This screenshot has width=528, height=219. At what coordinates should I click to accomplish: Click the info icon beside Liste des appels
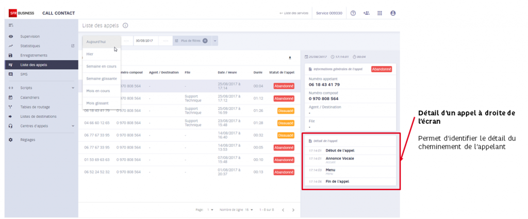point(125,26)
